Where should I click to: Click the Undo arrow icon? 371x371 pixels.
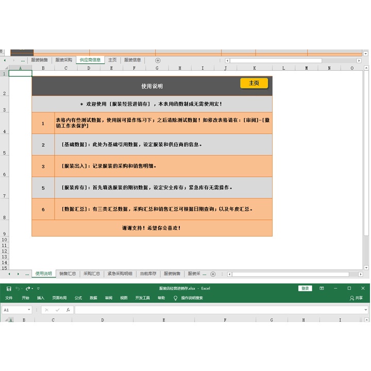pos(18,289)
